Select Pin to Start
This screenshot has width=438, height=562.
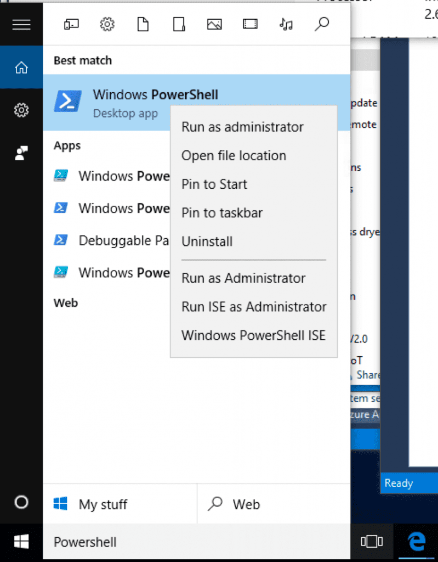tap(214, 184)
